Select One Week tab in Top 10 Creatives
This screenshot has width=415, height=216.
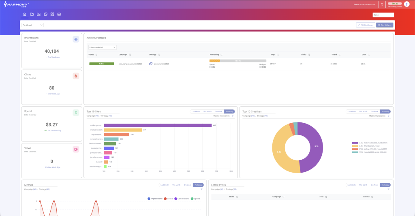point(374,111)
